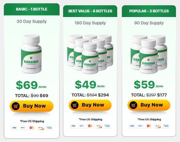
Task: Click the Mastercard icon under Basic plan
Action: click(32, 128)
